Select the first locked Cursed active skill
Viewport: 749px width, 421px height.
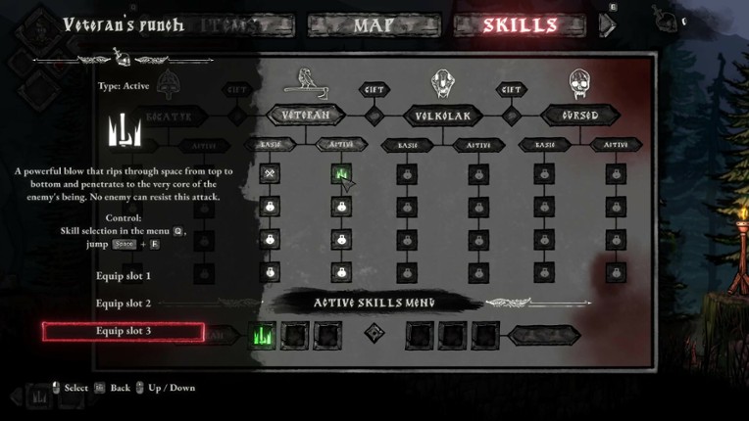point(616,175)
